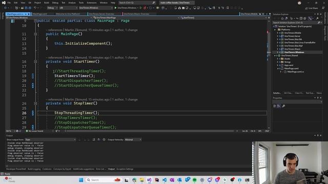
Task: Open the user account avatar
Action: click(x=299, y=3)
